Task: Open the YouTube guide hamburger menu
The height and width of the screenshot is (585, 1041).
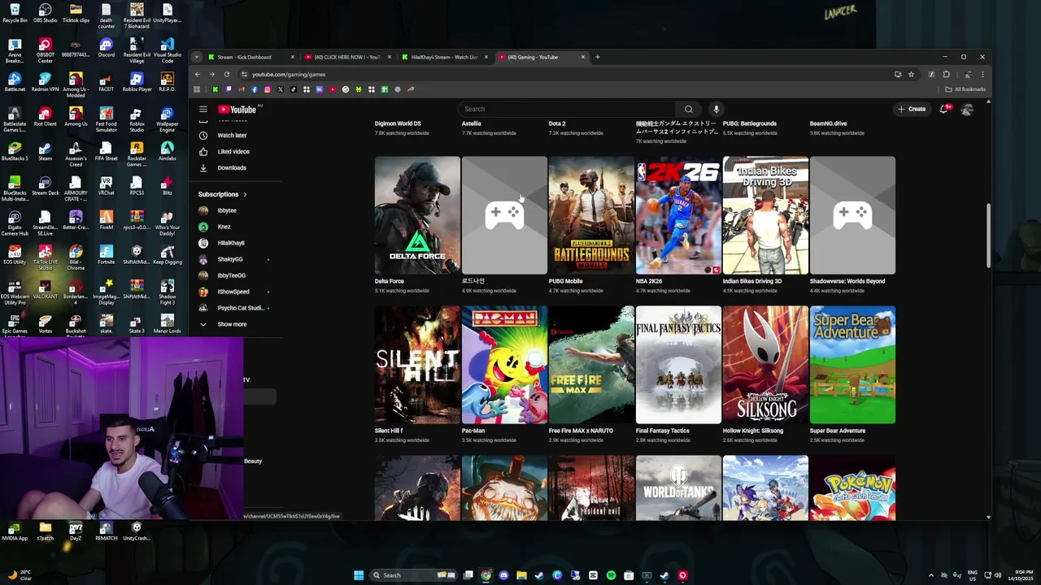Action: click(x=203, y=109)
